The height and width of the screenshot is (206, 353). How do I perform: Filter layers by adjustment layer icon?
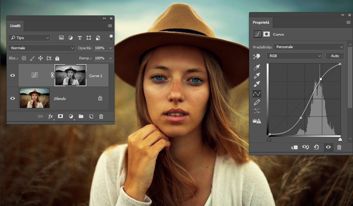71,38
